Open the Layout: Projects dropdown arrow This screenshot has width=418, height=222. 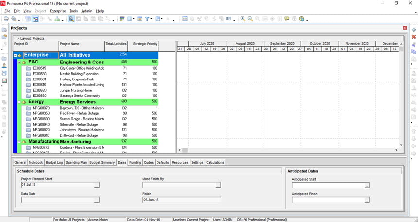(17, 39)
